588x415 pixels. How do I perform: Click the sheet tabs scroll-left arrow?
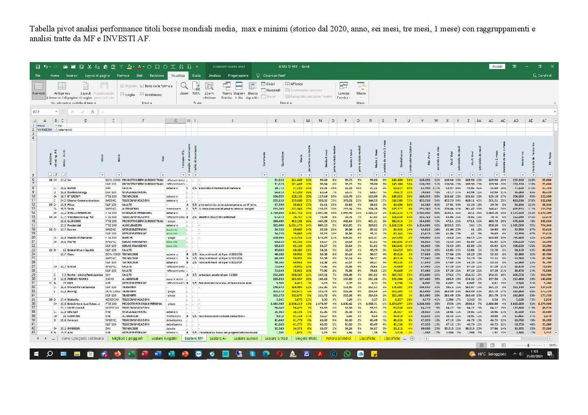[x=38, y=338]
